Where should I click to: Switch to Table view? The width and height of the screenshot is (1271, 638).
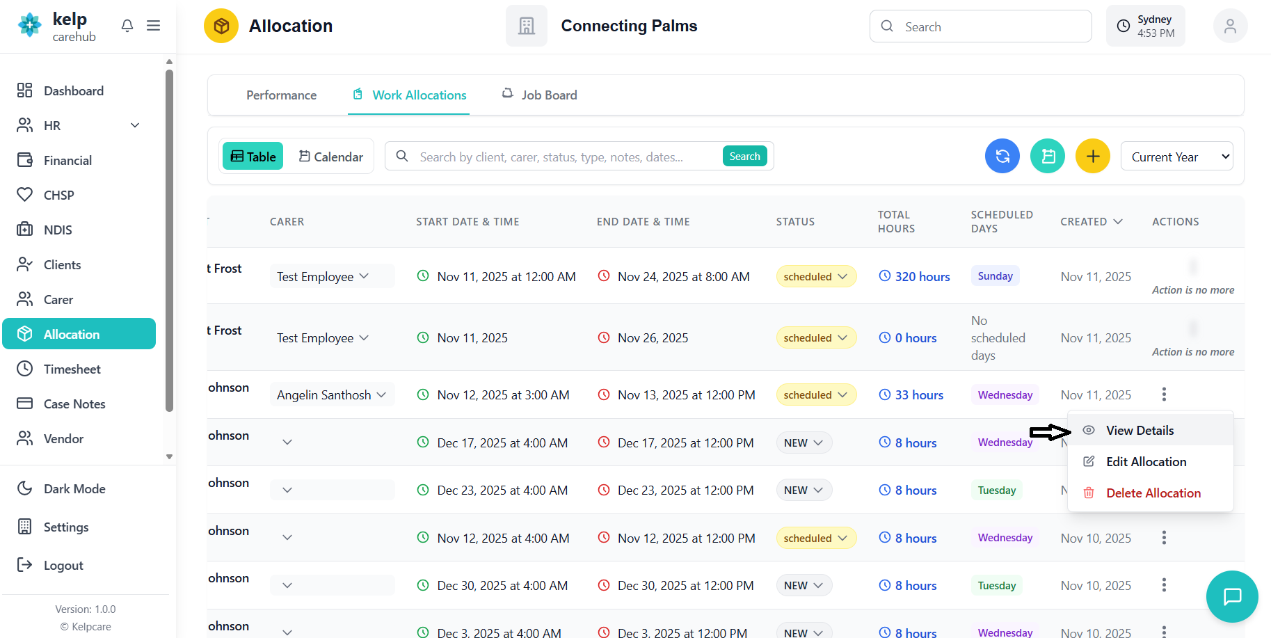pos(253,157)
